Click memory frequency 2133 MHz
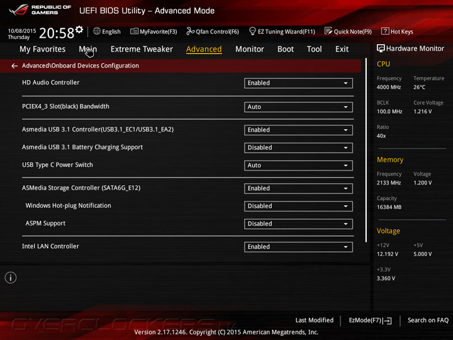This screenshot has height=340, width=453. tap(389, 183)
